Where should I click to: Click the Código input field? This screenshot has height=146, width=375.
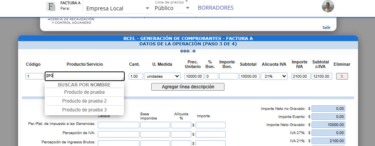point(35,76)
